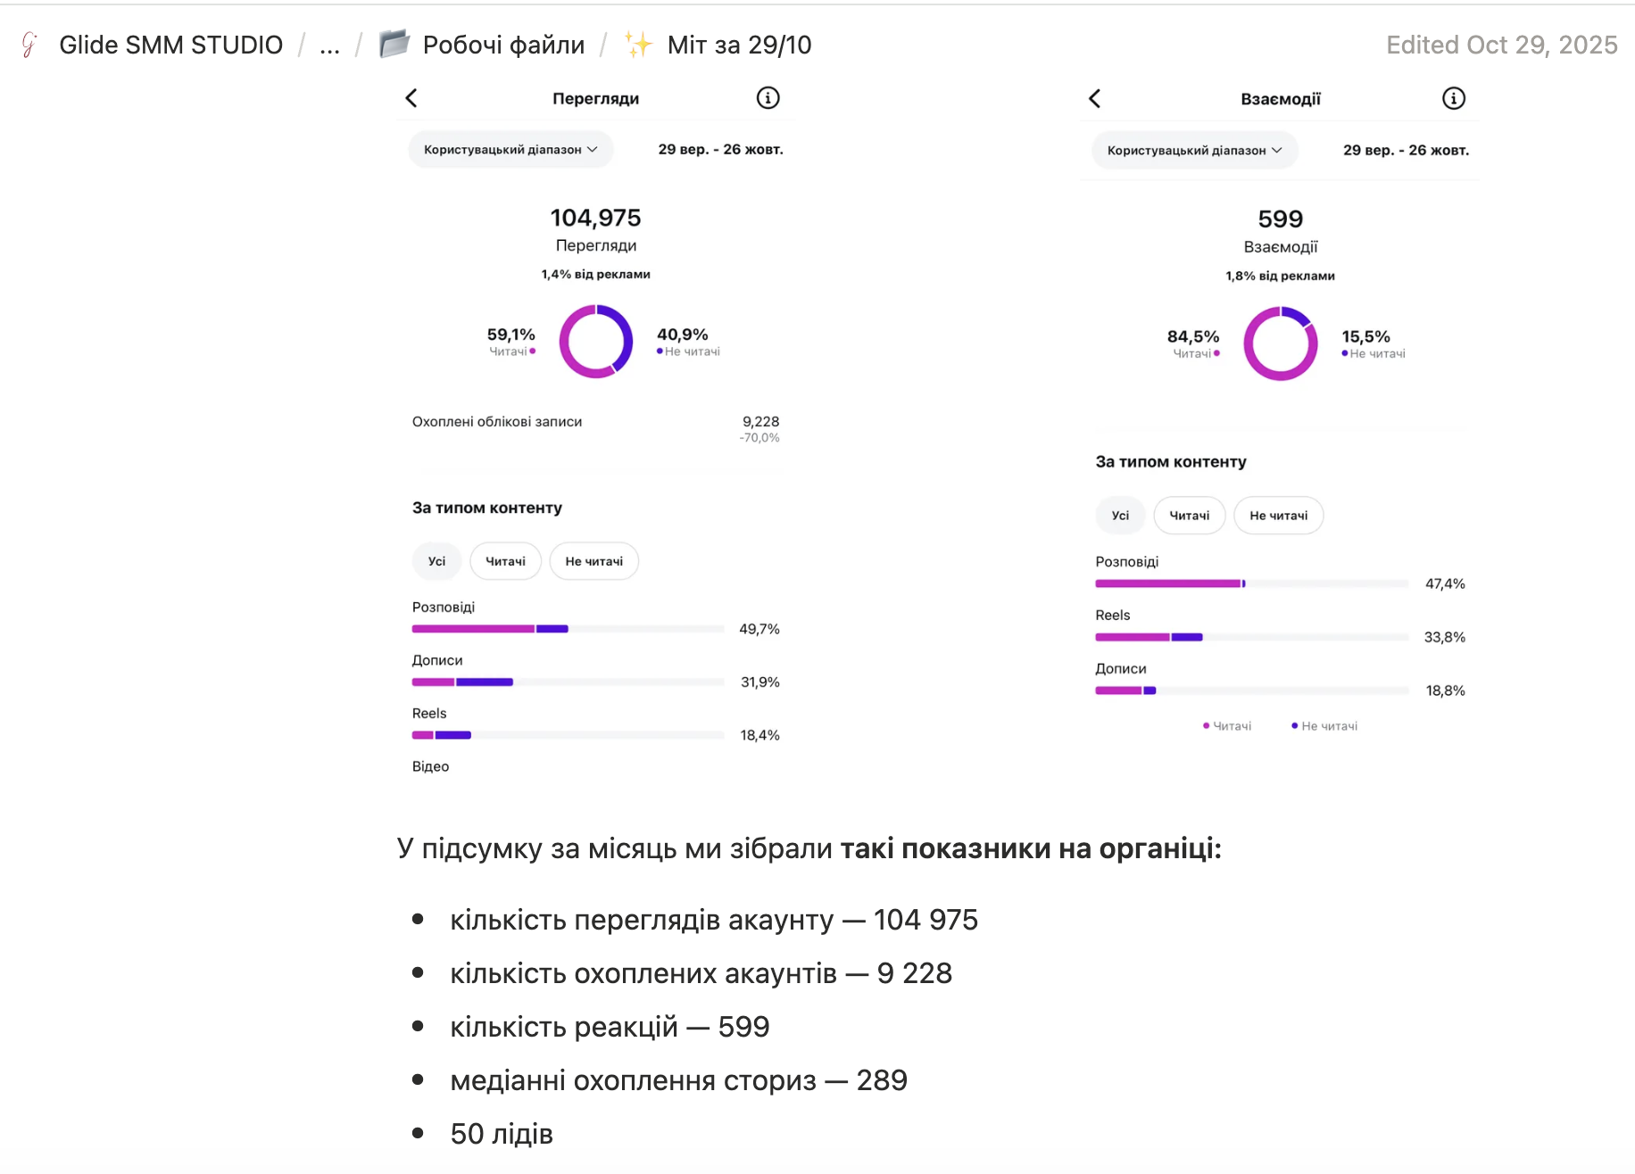Image resolution: width=1635 pixels, height=1174 pixels.
Task: Click the Розповіді 49,7% progress bar
Action: (568, 629)
